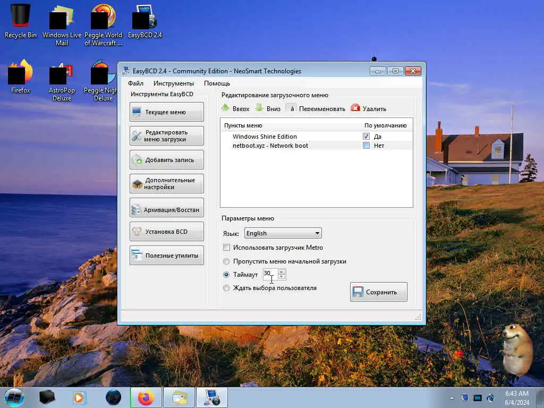Image resolution: width=544 pixels, height=408 pixels.
Task: Open the Текущее меню section
Action: click(x=166, y=112)
